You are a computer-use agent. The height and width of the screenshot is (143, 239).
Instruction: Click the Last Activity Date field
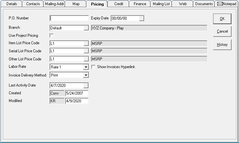[67, 86]
